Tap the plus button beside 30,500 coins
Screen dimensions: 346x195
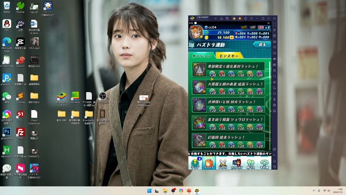pyautogui.click(x=232, y=37)
